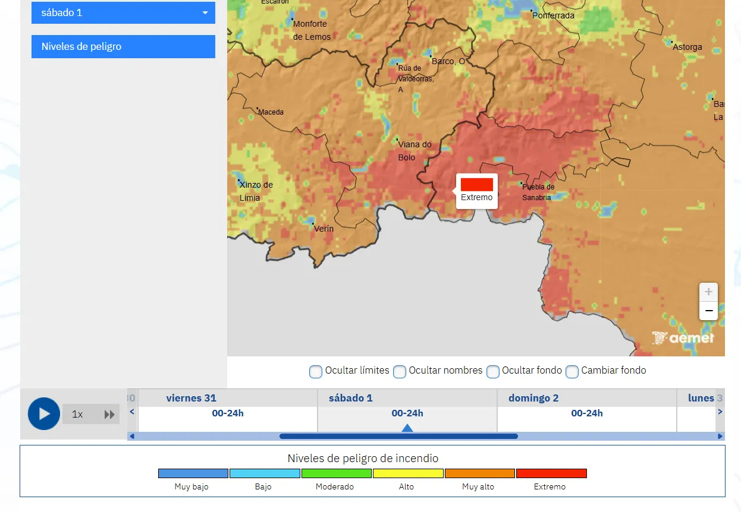
Task: Toggle the Cambiar fondo checkbox
Action: click(x=572, y=372)
